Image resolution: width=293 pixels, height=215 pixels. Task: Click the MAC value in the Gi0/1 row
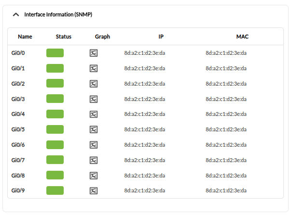226,68
